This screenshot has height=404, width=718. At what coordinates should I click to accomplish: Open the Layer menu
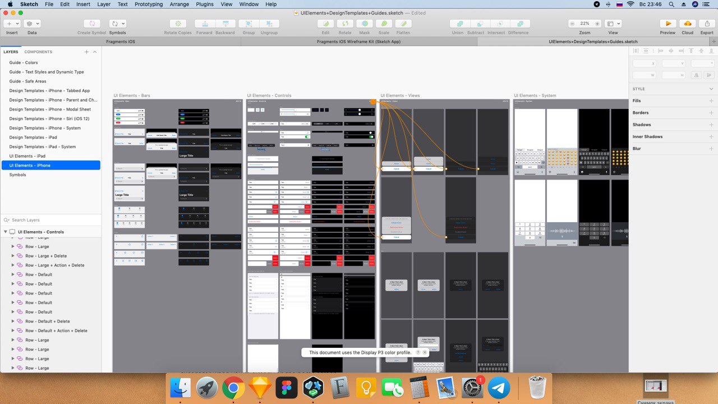click(x=104, y=4)
